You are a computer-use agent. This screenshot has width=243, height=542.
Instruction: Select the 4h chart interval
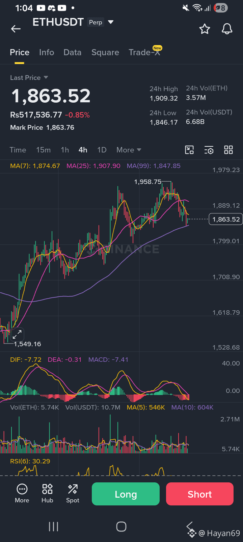click(x=83, y=150)
